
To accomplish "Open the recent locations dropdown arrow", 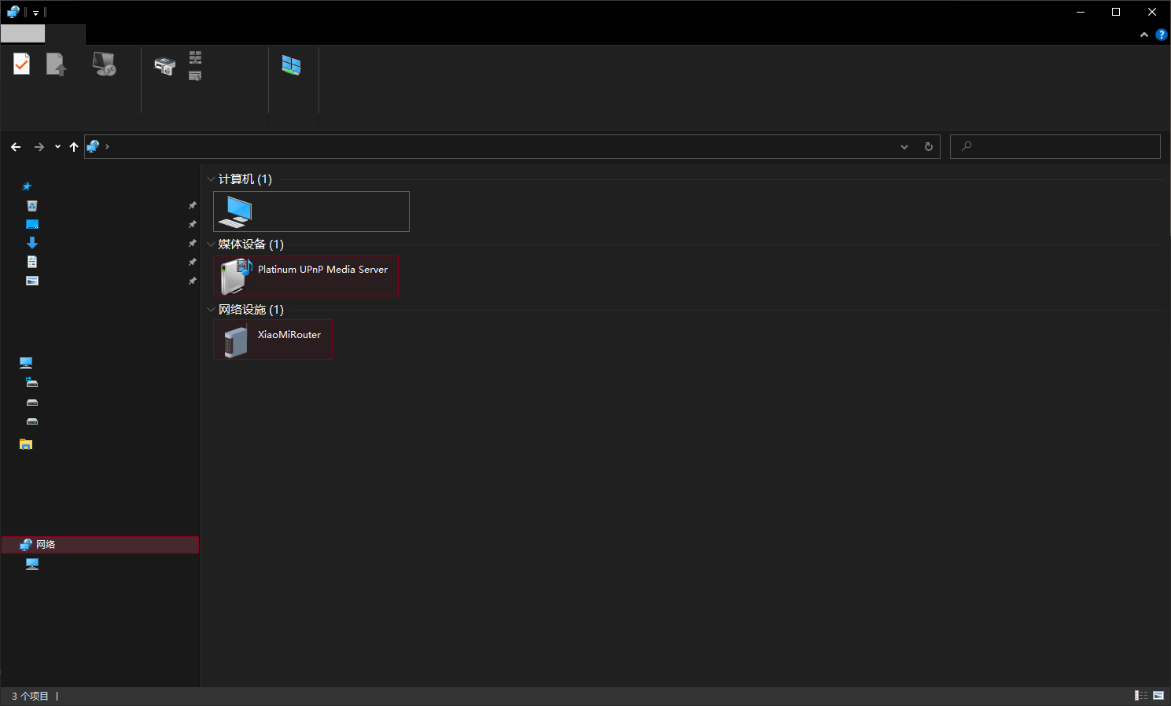I will (x=57, y=147).
